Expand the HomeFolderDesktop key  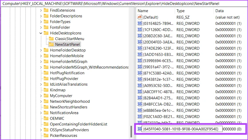click(41, 50)
